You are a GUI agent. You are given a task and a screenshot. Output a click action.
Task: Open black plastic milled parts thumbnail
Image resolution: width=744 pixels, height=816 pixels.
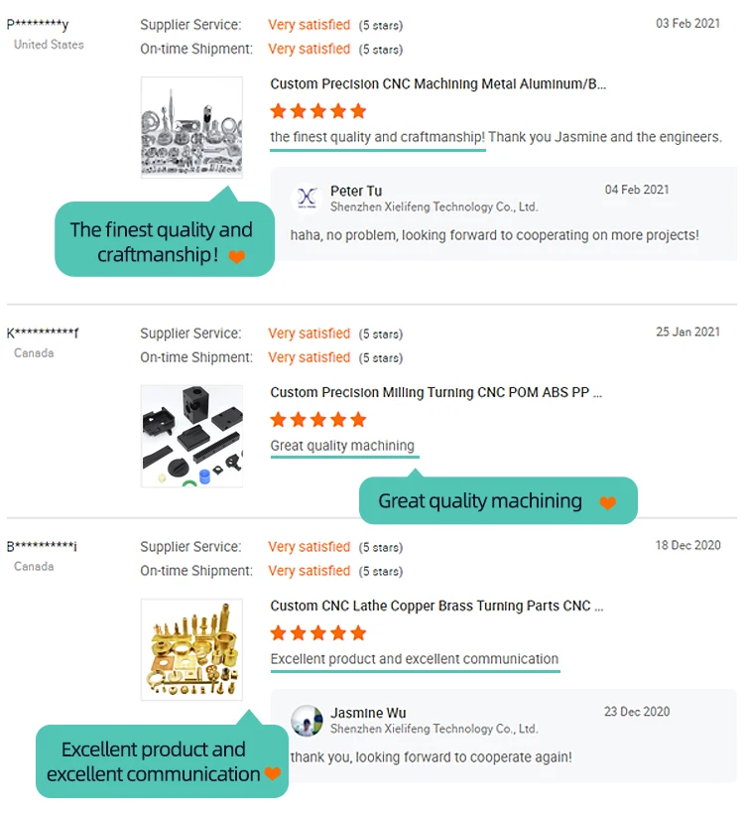click(x=191, y=437)
